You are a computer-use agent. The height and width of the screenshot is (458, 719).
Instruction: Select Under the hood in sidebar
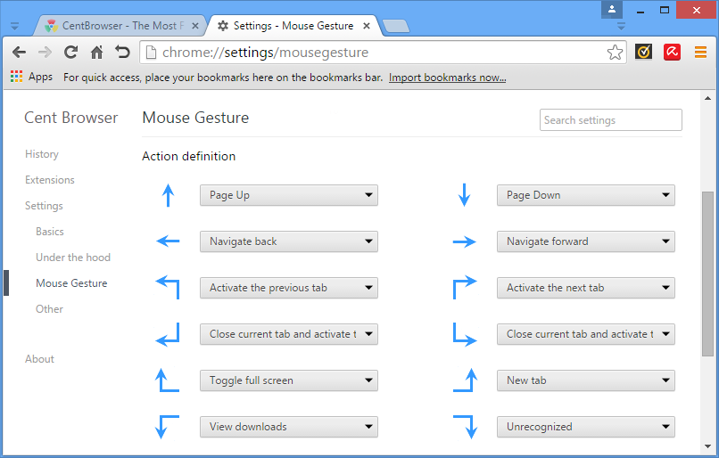[x=73, y=258]
